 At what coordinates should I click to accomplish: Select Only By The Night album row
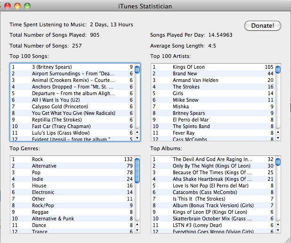click(x=213, y=166)
